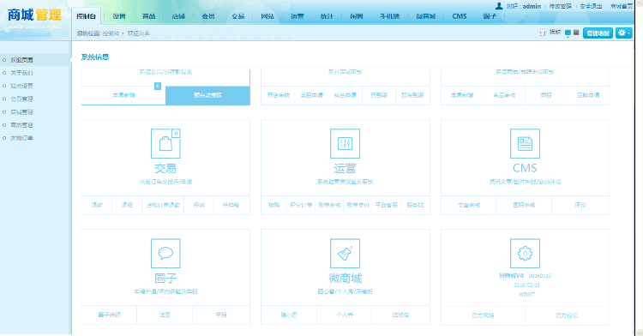Click 商品审核 in the goods card
This screenshot has width=643, height=336.
(x=504, y=95)
